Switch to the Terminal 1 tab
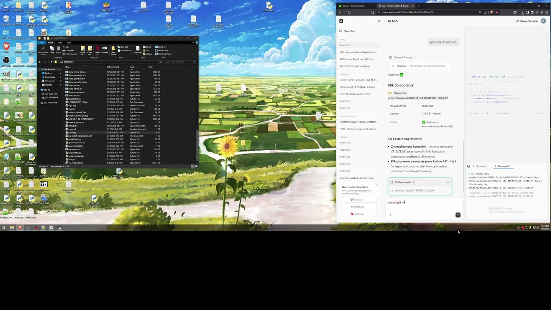 479,166
